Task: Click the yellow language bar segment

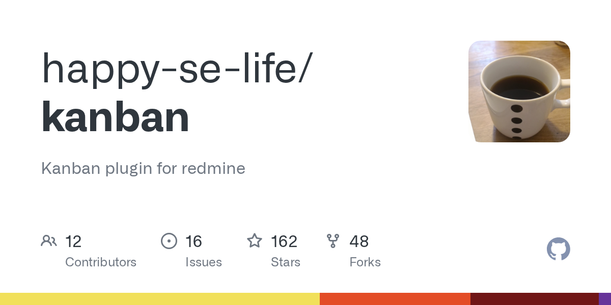Action: point(160,299)
